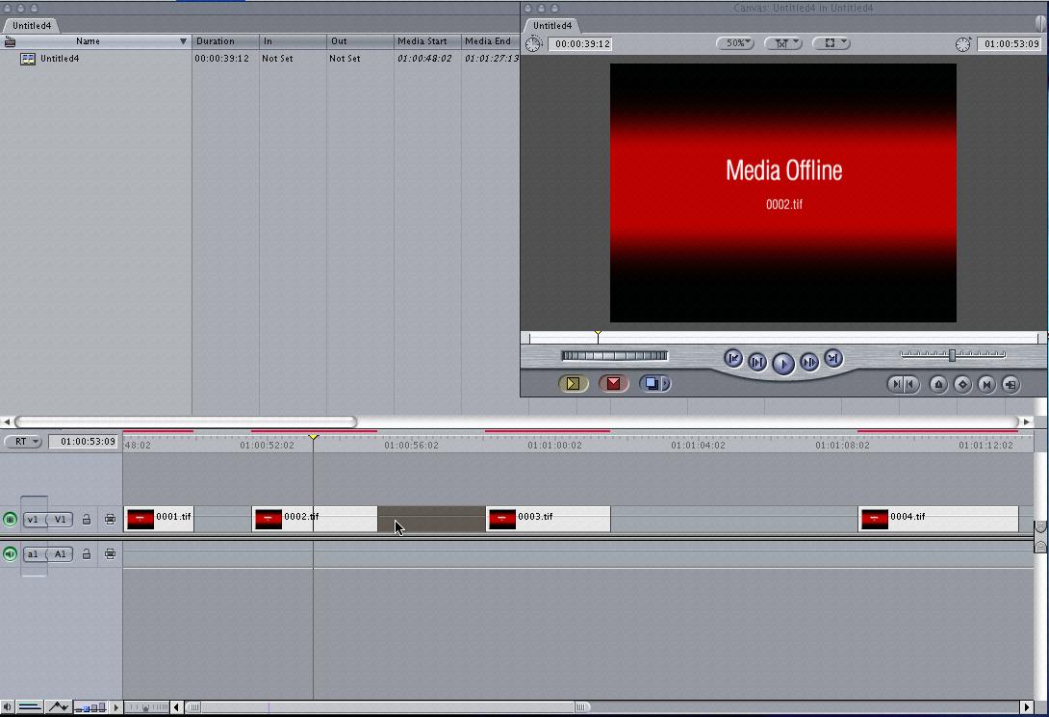Mute the A1 audio track
The width and height of the screenshot is (1049, 717).
coord(11,554)
